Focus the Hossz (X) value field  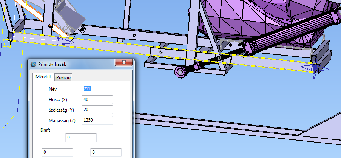pos(97,100)
